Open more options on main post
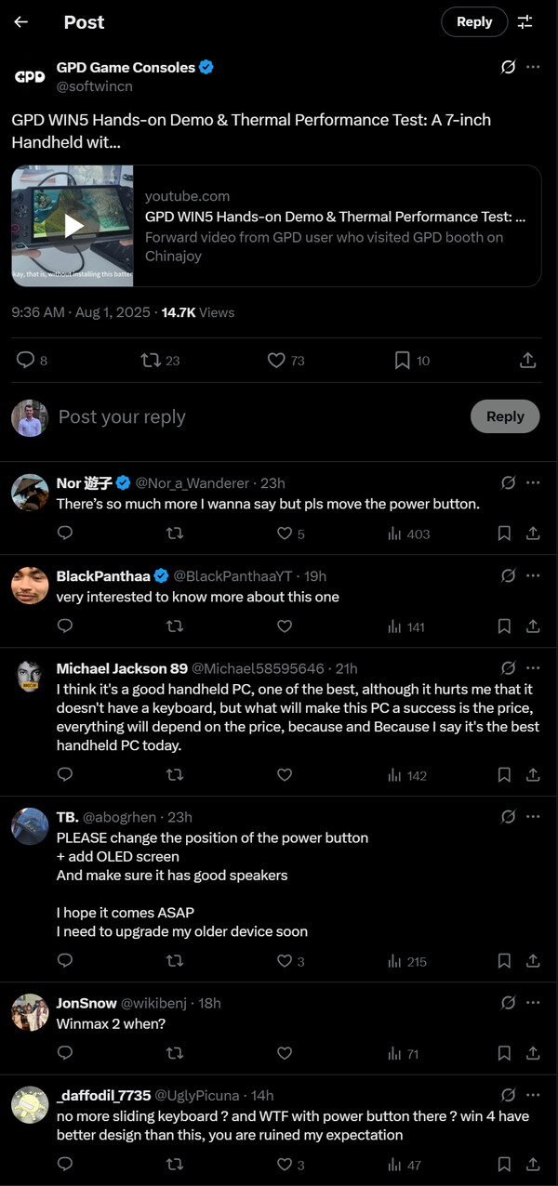 tap(533, 67)
